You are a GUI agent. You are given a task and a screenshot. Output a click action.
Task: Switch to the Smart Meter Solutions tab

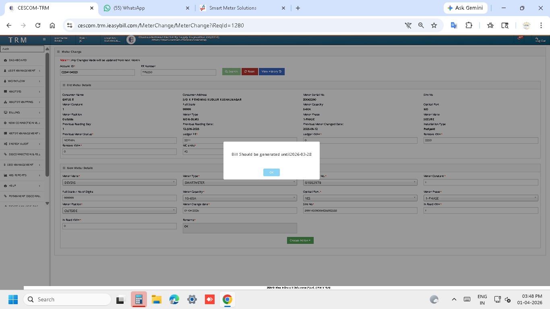[x=242, y=8]
